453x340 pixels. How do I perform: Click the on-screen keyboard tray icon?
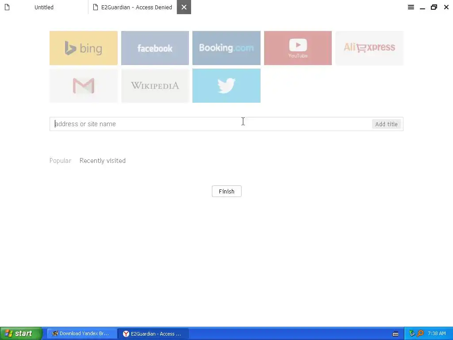[395, 334]
